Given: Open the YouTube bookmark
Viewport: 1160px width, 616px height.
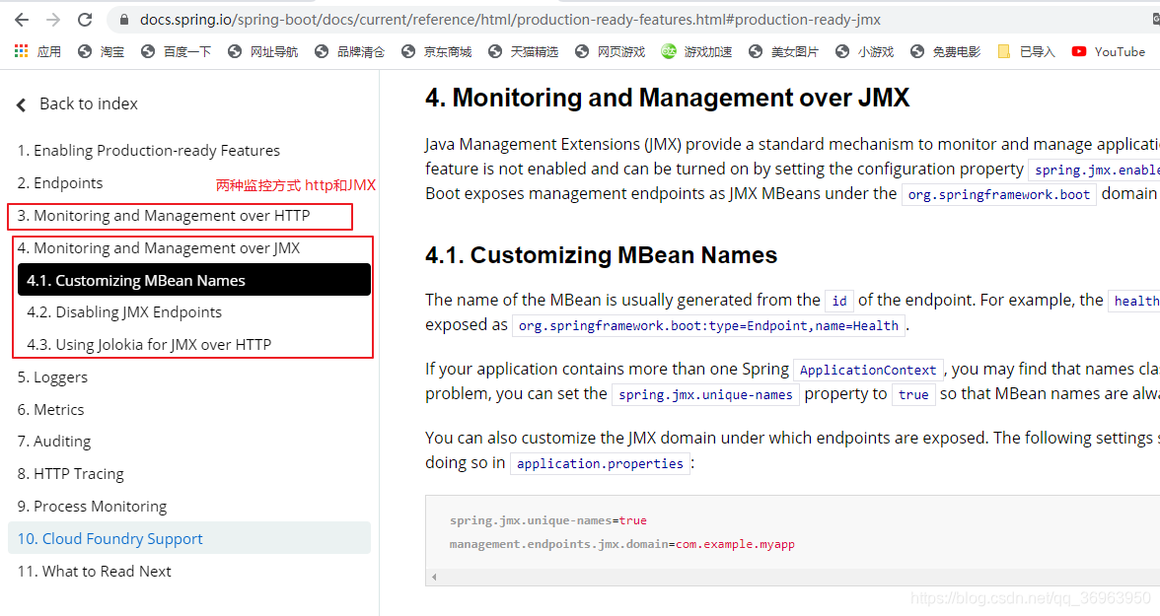Looking at the screenshot, I should pos(1109,52).
